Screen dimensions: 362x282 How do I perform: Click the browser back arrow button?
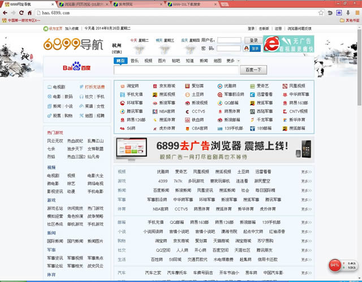point(5,13)
